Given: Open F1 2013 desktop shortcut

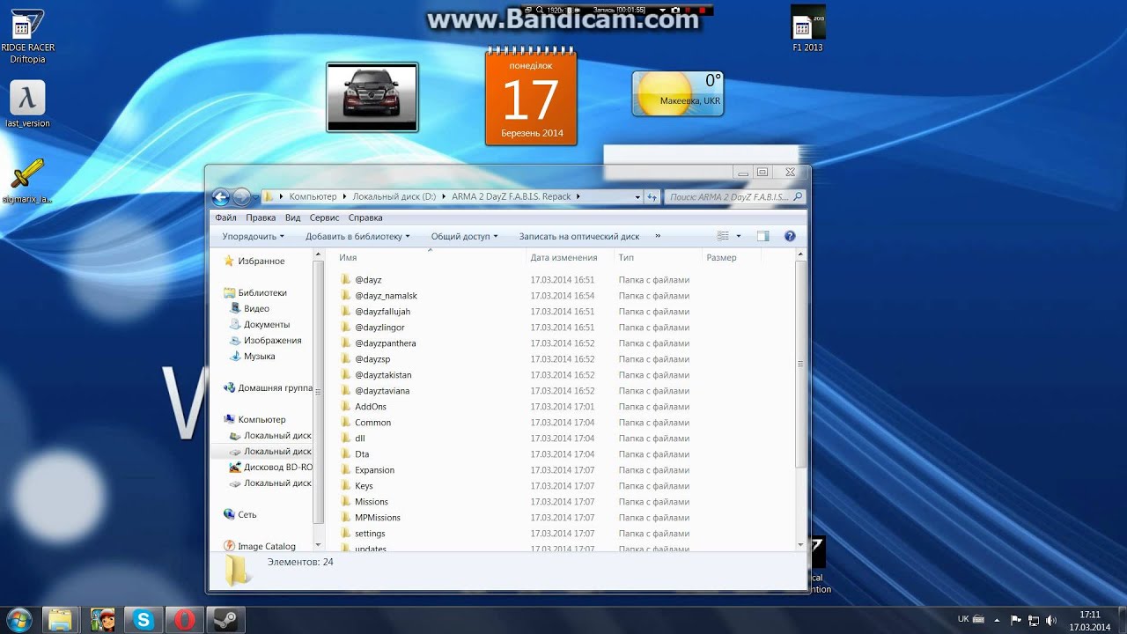Looking at the screenshot, I should coord(807,28).
